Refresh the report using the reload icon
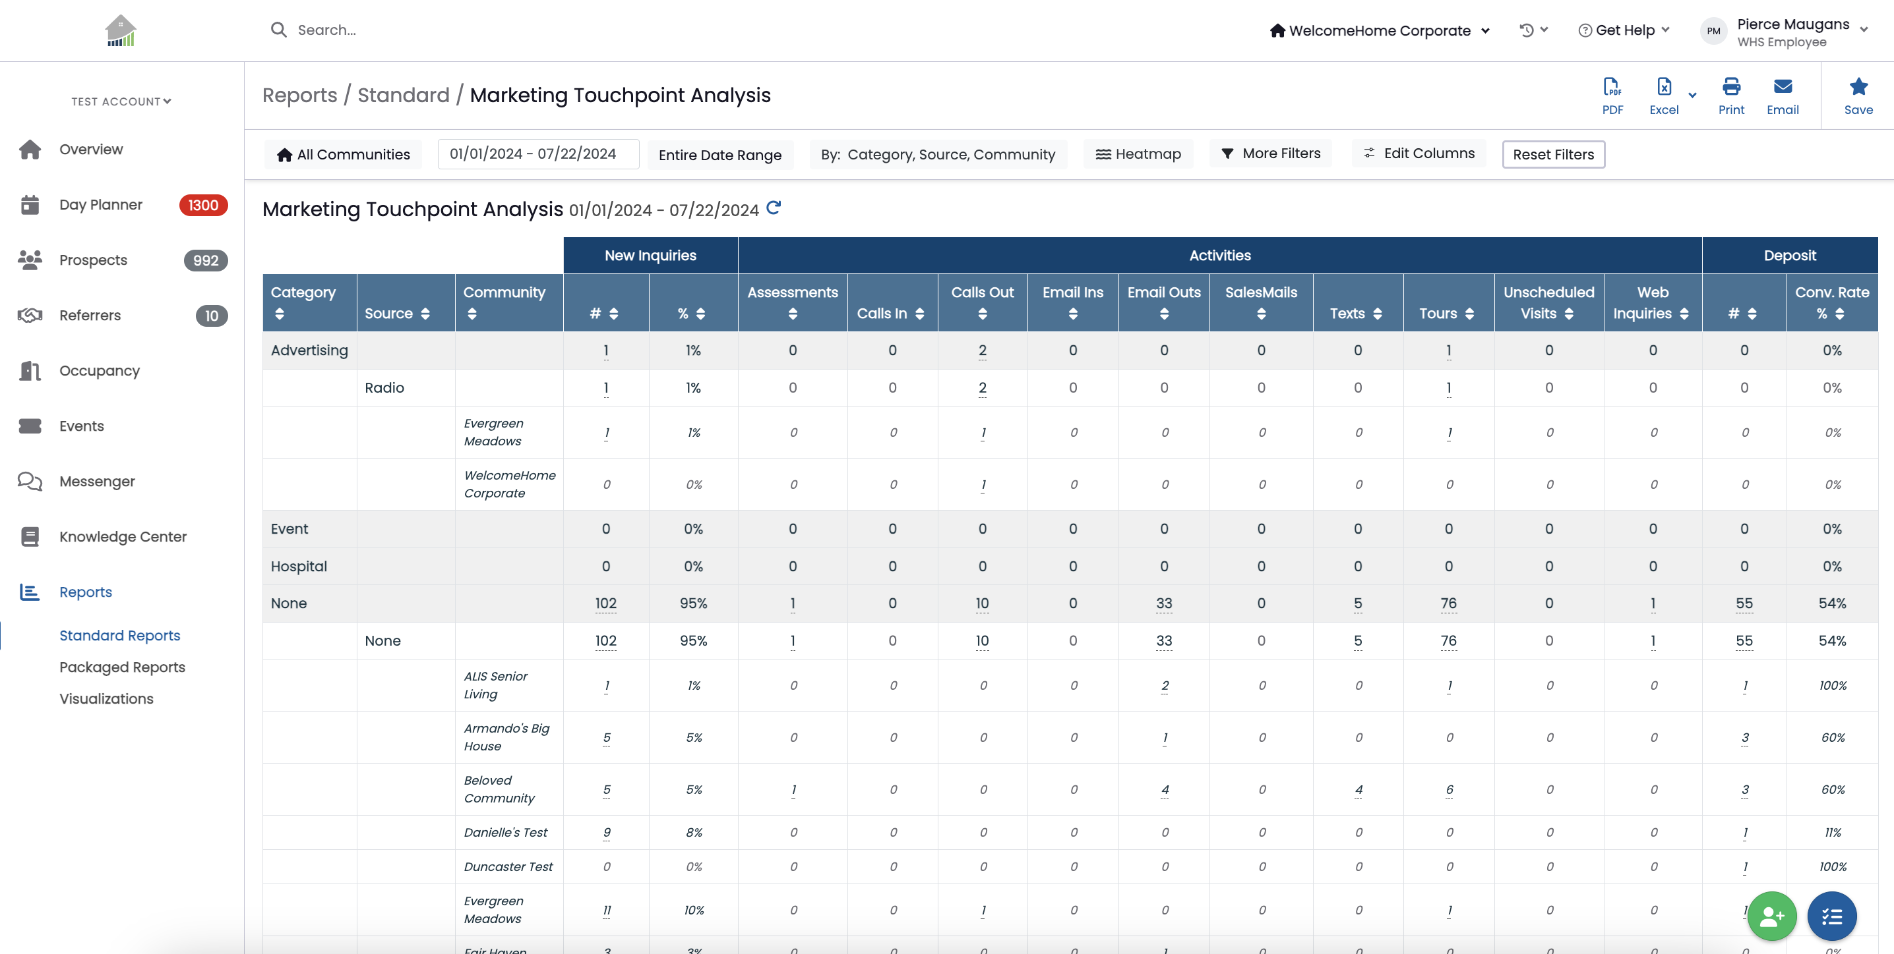This screenshot has height=954, width=1894. (x=773, y=208)
